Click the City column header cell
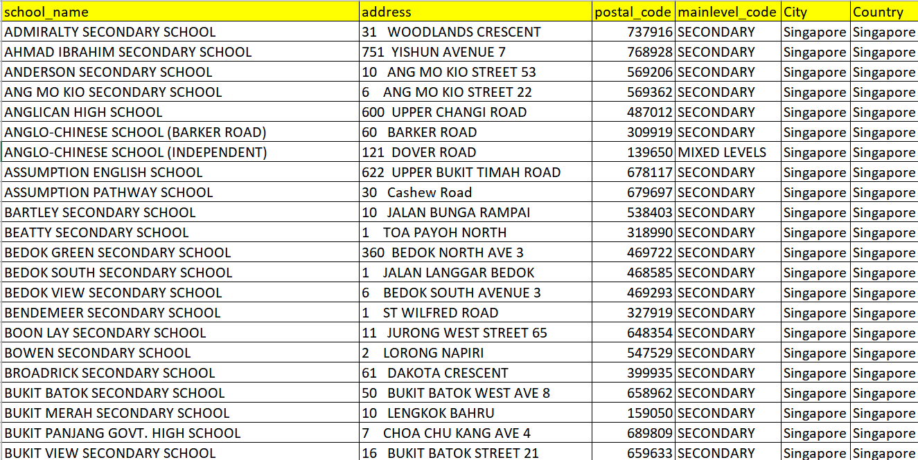 click(815, 12)
